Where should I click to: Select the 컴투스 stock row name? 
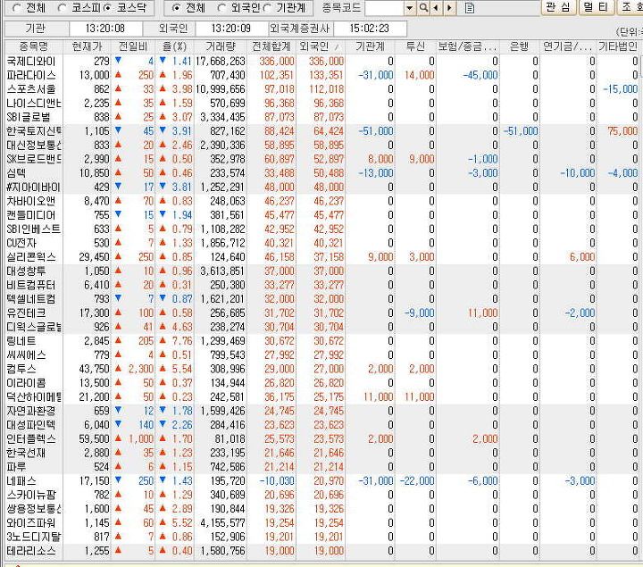tap(21, 369)
